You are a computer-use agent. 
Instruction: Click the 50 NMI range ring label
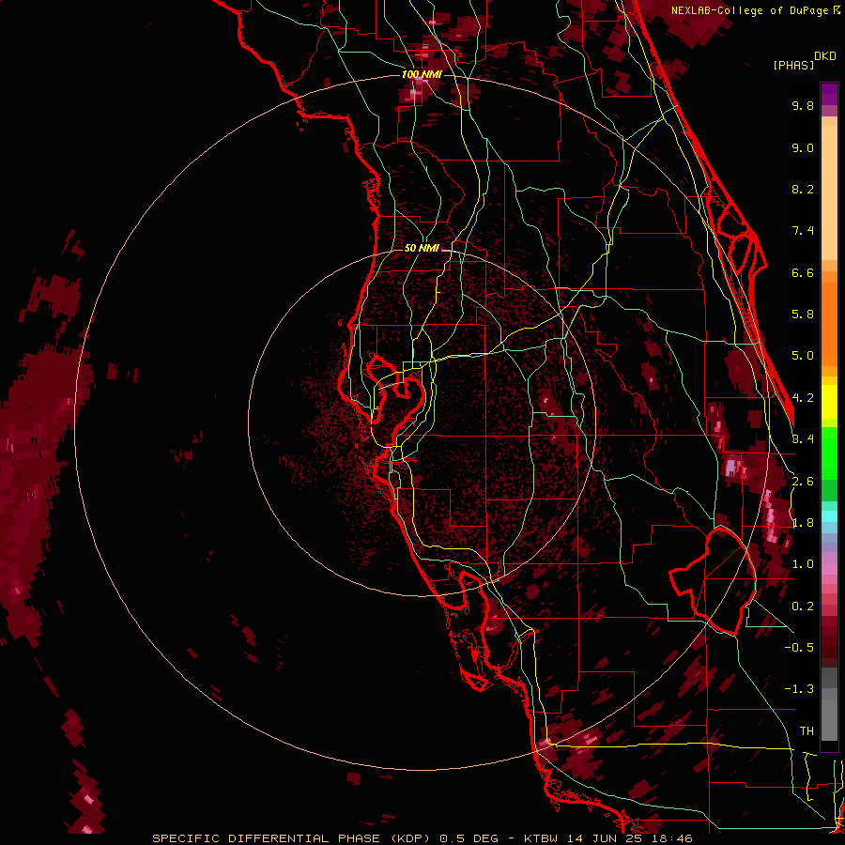click(422, 249)
